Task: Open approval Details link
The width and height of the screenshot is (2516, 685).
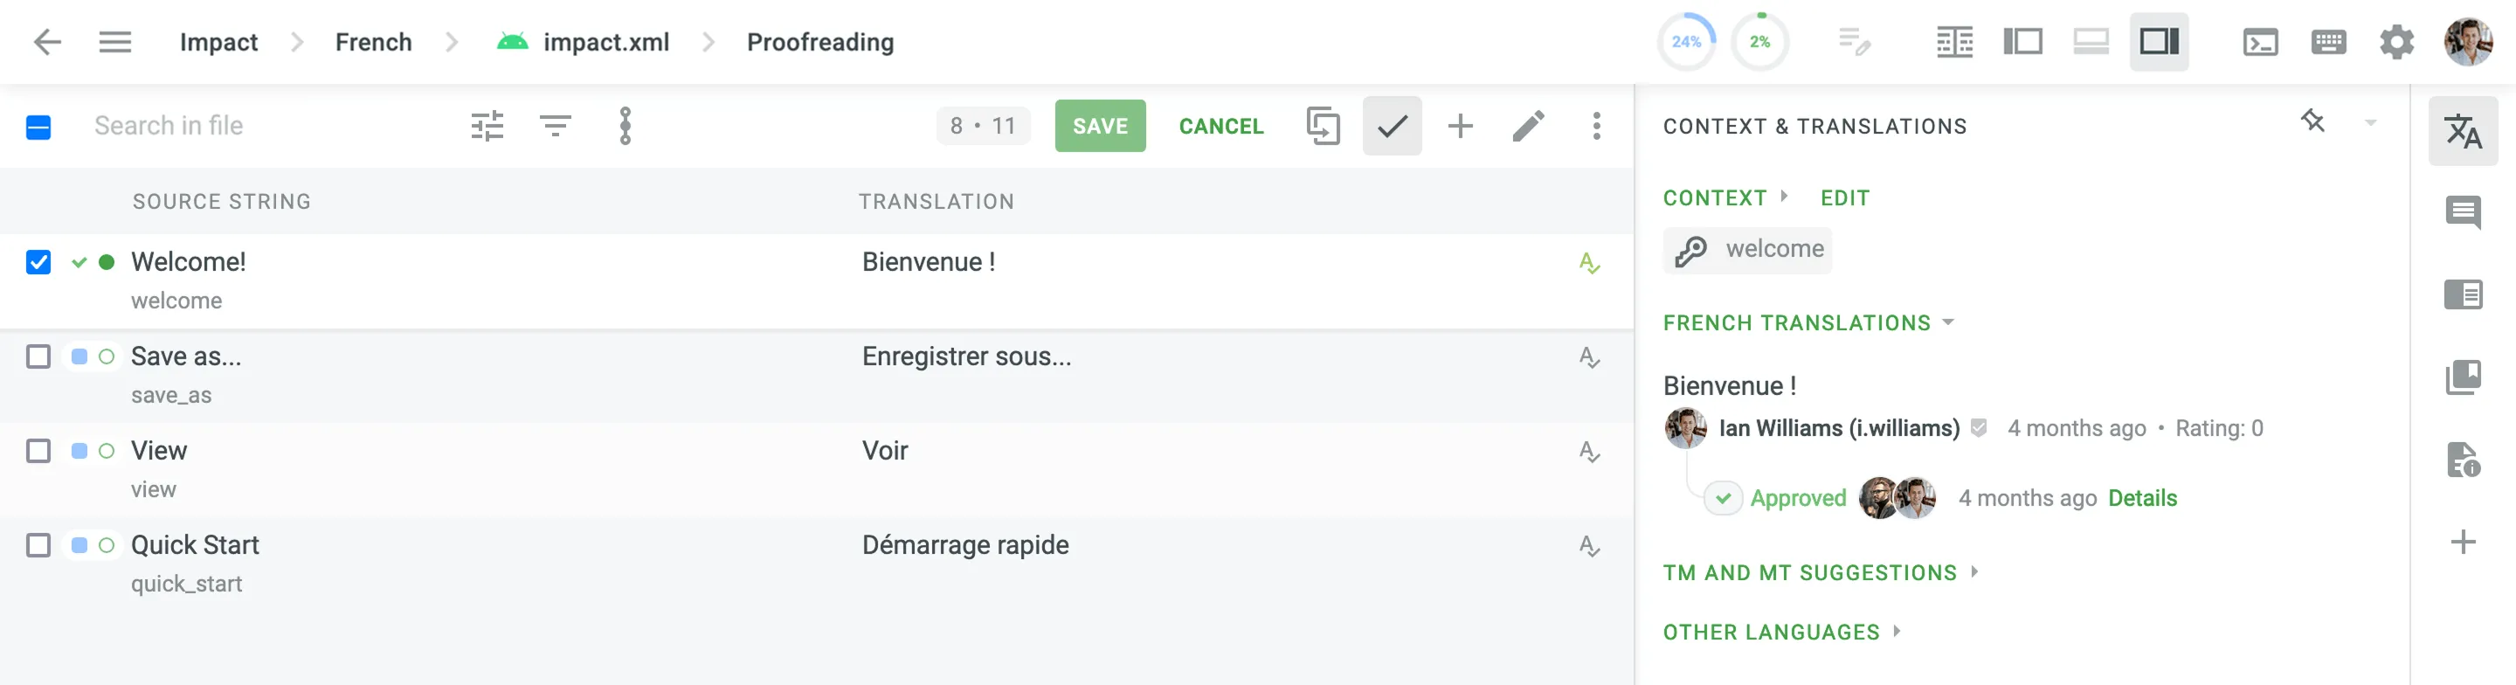Action: coord(2142,498)
